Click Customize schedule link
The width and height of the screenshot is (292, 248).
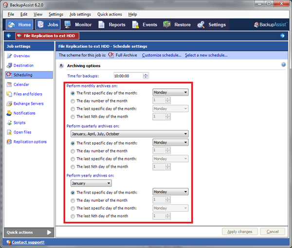[162, 55]
